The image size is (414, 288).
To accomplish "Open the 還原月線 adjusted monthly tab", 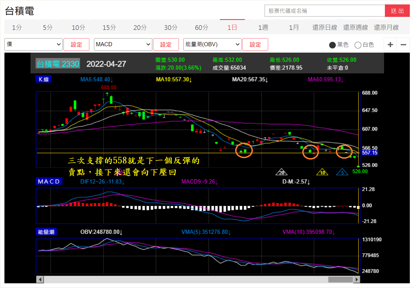I will 386,27.
